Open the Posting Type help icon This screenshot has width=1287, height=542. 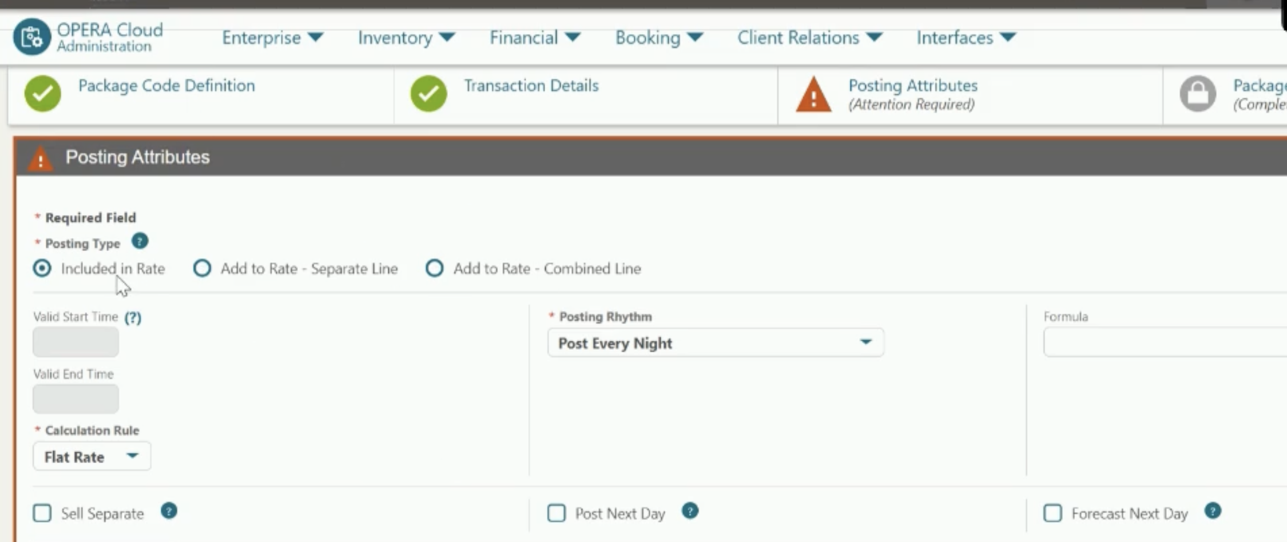point(140,241)
